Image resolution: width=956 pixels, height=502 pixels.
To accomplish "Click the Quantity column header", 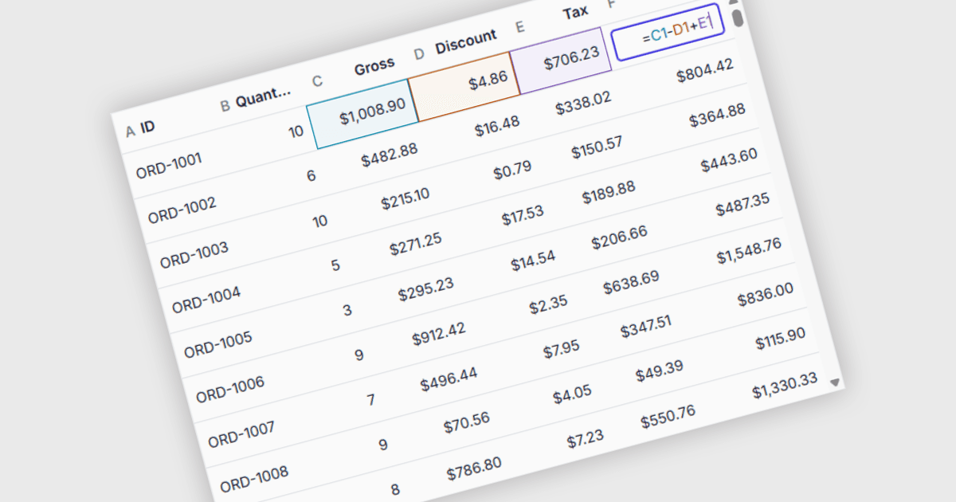I will (261, 100).
